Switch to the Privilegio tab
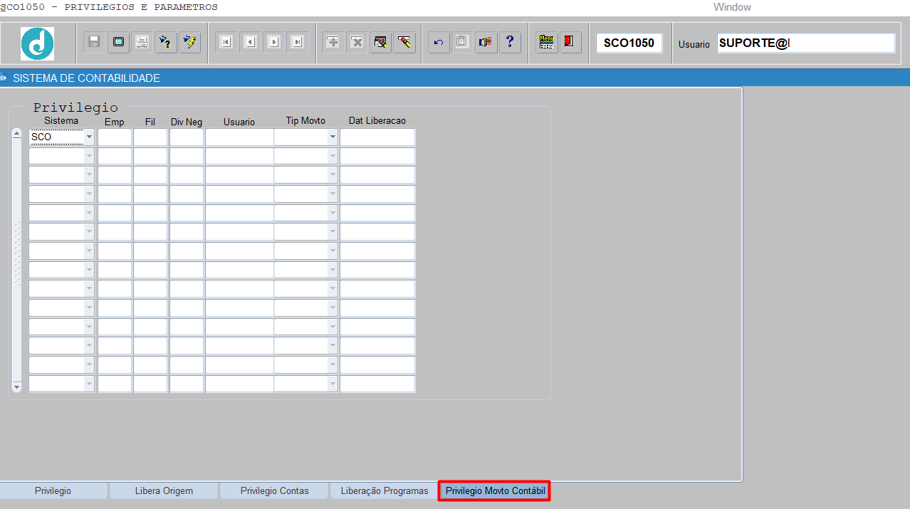This screenshot has height=509, width=910. (53, 491)
